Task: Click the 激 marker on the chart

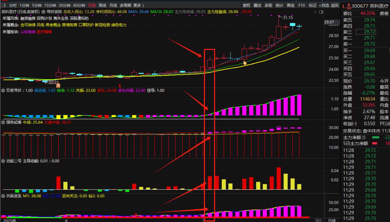Action: pyautogui.click(x=58, y=86)
